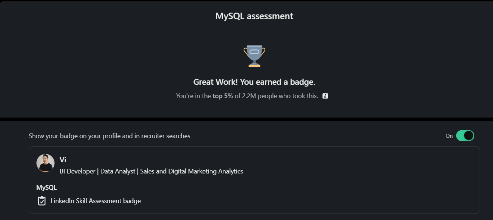This screenshot has height=220, width=493.
Task: Click "LinkedIn Skill Assessment badge" text
Action: coord(96,201)
